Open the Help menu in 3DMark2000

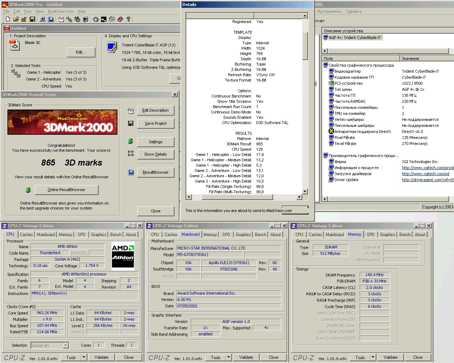82,11
